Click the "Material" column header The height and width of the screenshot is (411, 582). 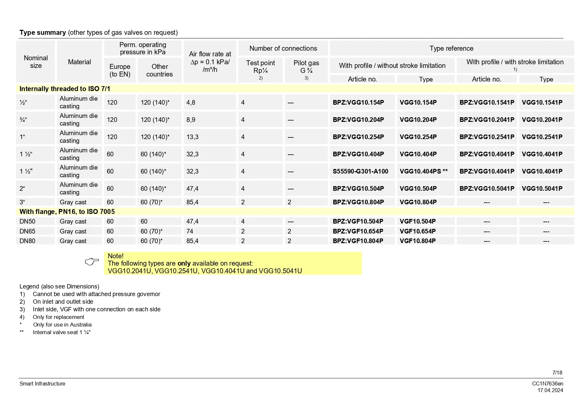click(79, 62)
